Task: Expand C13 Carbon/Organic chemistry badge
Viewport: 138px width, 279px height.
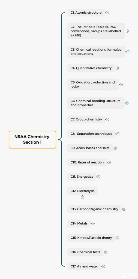Action: [x=124, y=209]
